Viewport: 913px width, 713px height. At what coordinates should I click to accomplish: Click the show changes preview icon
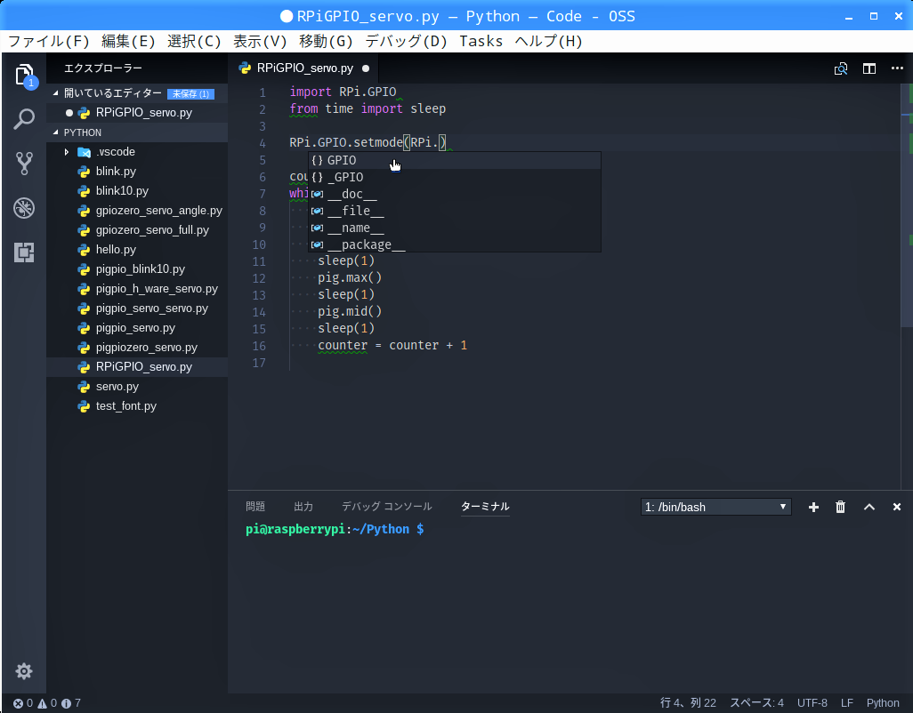[841, 68]
